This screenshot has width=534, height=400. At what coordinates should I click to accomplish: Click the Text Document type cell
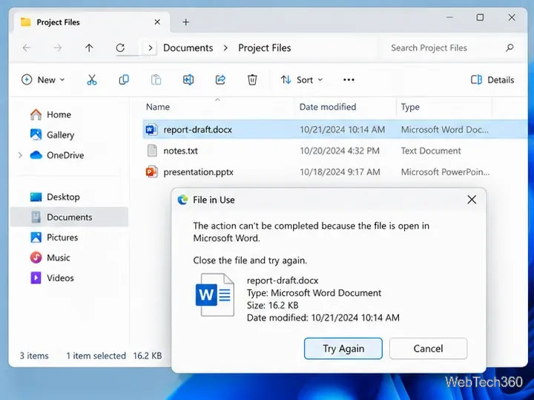pyautogui.click(x=431, y=151)
